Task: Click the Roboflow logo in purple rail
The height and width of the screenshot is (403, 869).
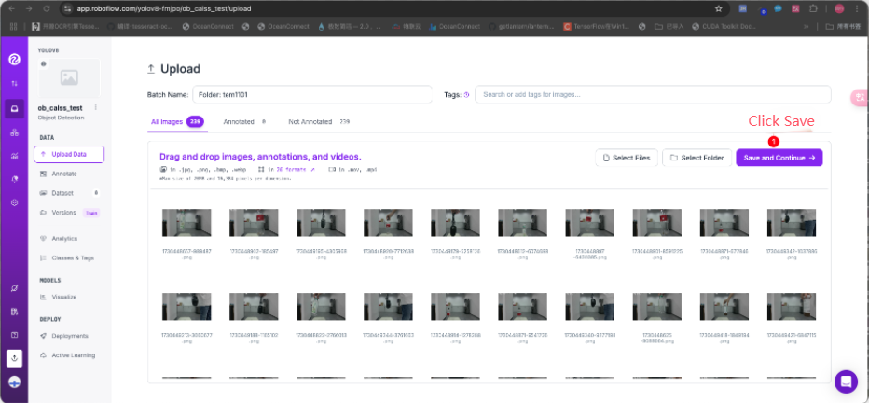Action: pos(14,59)
